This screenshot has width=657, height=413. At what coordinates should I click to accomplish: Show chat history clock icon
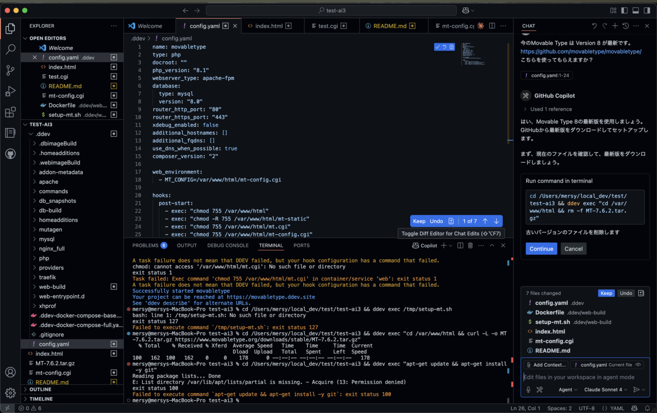pos(625,26)
